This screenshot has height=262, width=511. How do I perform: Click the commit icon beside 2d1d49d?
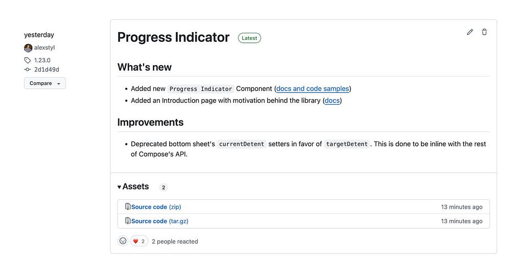28,69
